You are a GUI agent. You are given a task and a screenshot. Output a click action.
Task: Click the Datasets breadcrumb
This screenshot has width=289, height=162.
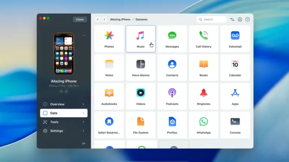point(141,19)
